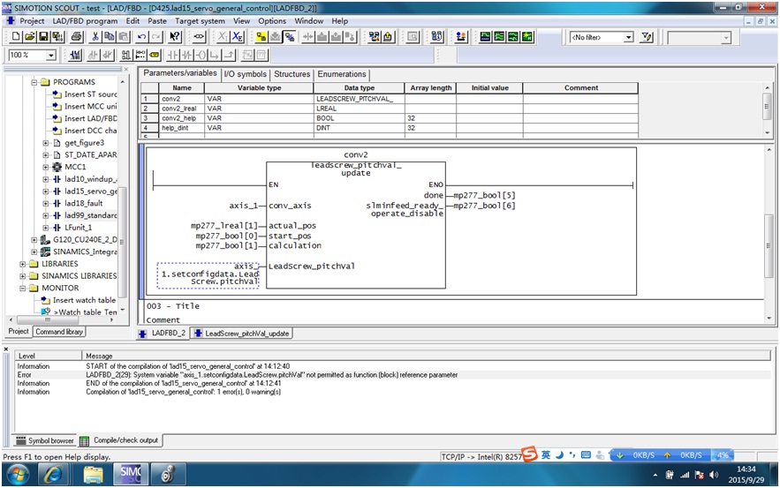Image resolution: width=780 pixels, height=488 pixels.
Task: Select the lad15_servo_ge program in tree
Action: pos(90,191)
